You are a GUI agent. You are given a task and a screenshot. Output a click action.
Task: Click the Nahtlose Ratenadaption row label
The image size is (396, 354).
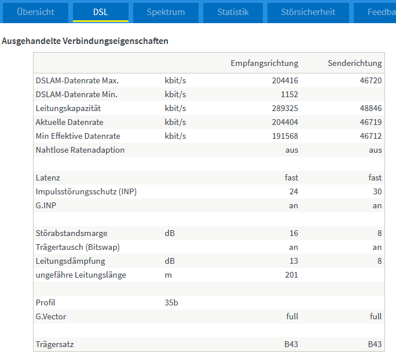[x=80, y=150]
